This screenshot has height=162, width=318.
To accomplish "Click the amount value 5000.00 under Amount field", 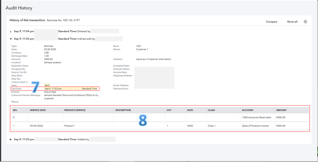I will click(48, 59).
